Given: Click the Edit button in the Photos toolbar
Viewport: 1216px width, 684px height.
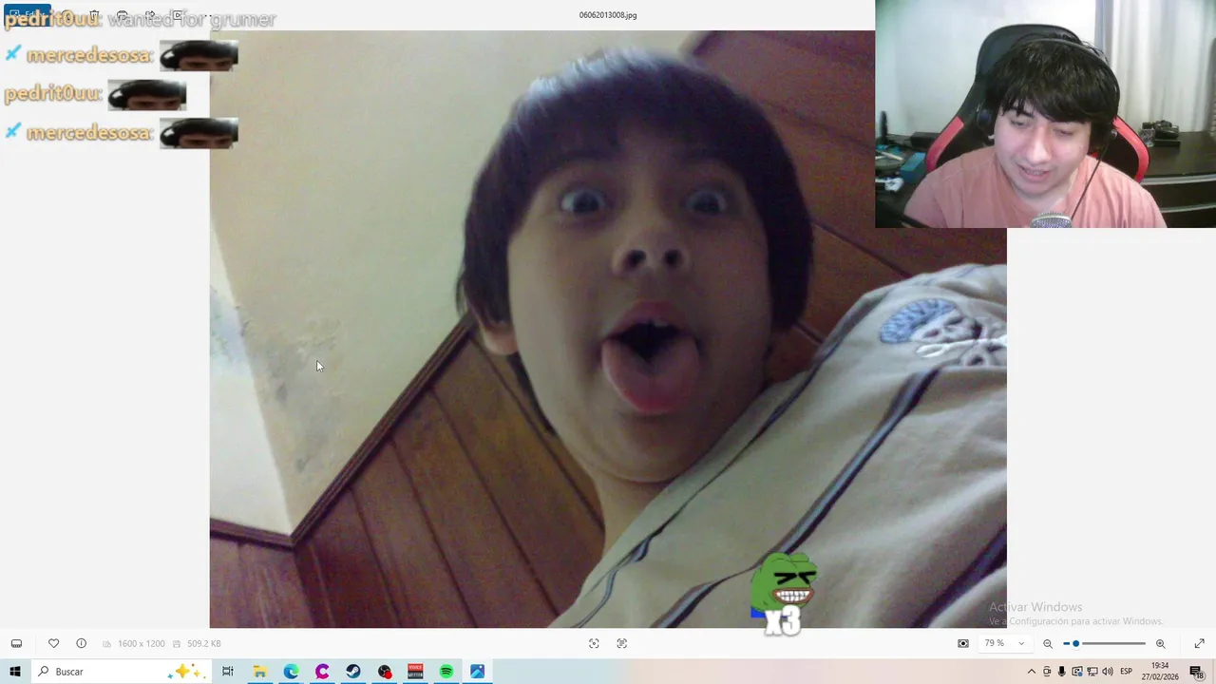Looking at the screenshot, I should click(x=27, y=14).
